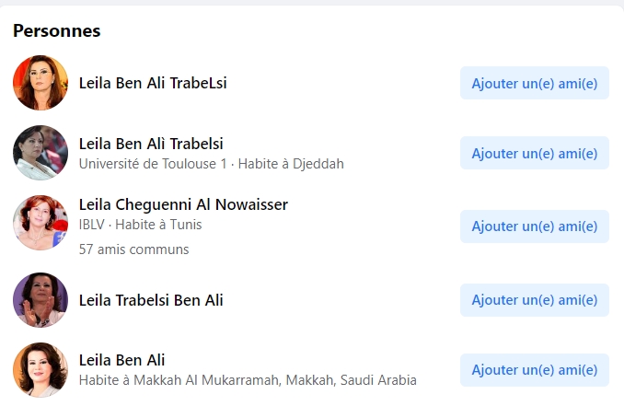The image size is (624, 406).
Task: Add Leila Cheguenni Al Nowaisser as friend
Action: pos(535,226)
